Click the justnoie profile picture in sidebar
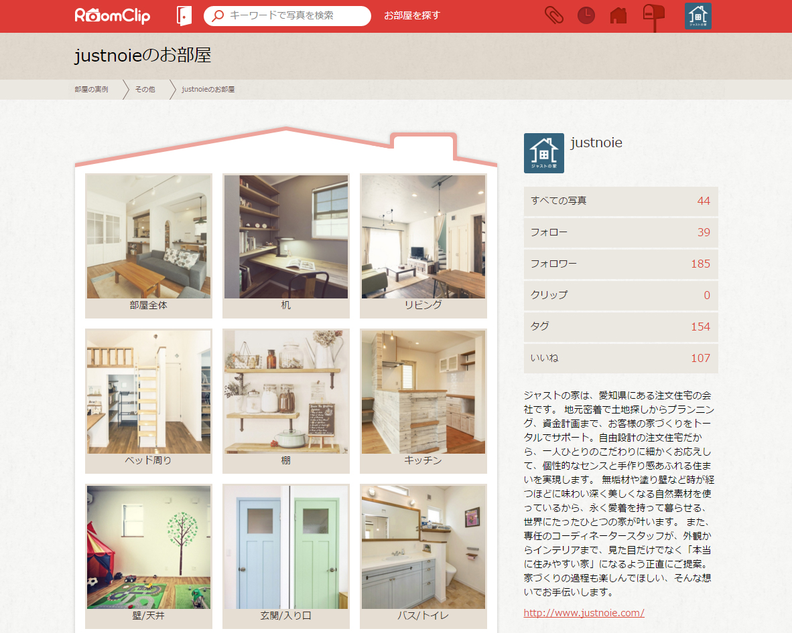Image resolution: width=792 pixels, height=633 pixels. coord(544,153)
